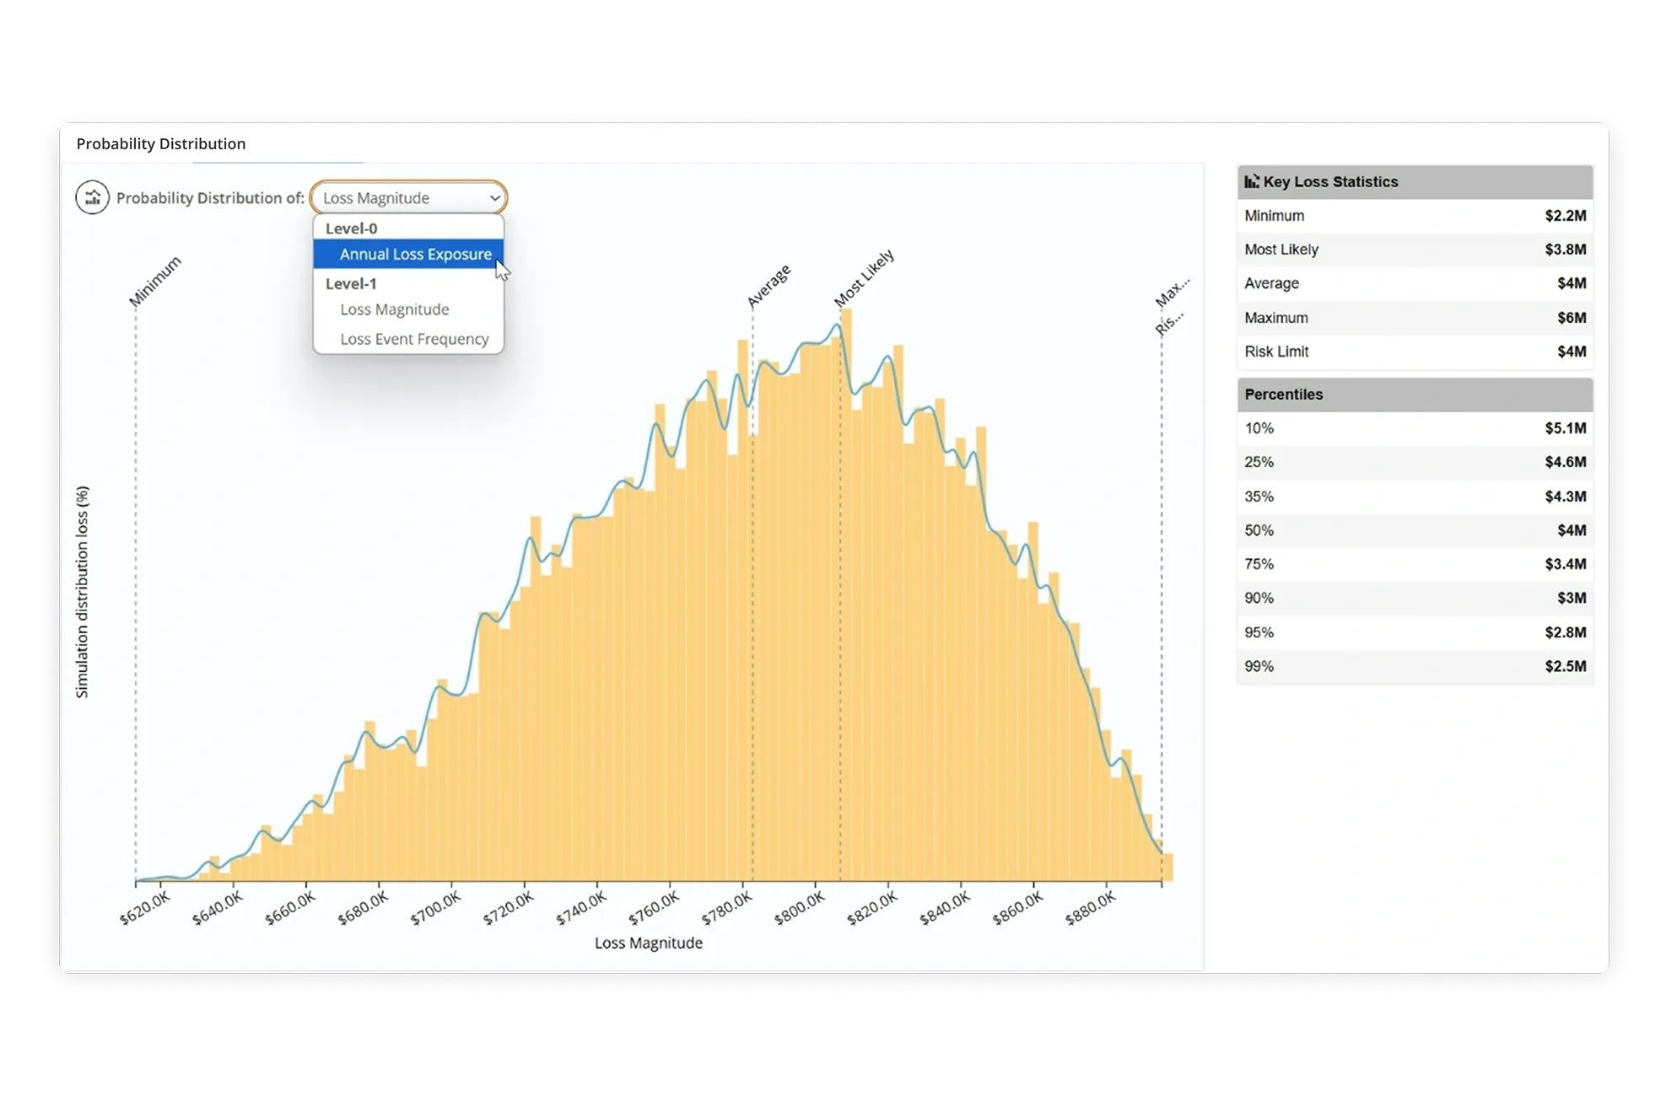This screenshot has width=1666, height=1107.
Task: Click the Percentiles panel header
Action: tap(1414, 395)
